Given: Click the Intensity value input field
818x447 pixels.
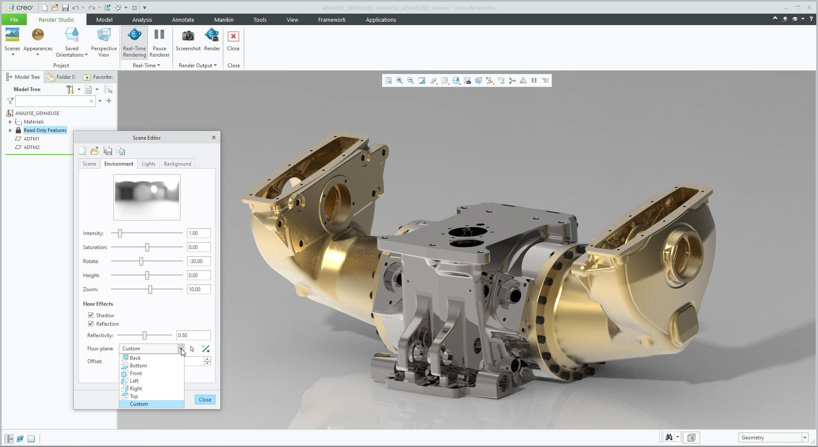Looking at the screenshot, I should pos(199,233).
